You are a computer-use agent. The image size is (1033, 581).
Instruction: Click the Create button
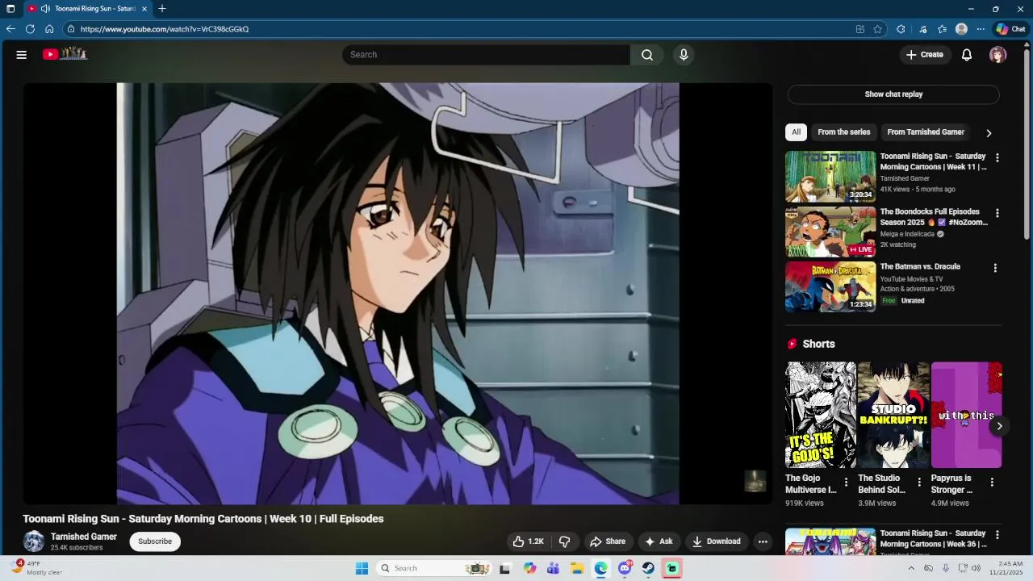pyautogui.click(x=924, y=55)
